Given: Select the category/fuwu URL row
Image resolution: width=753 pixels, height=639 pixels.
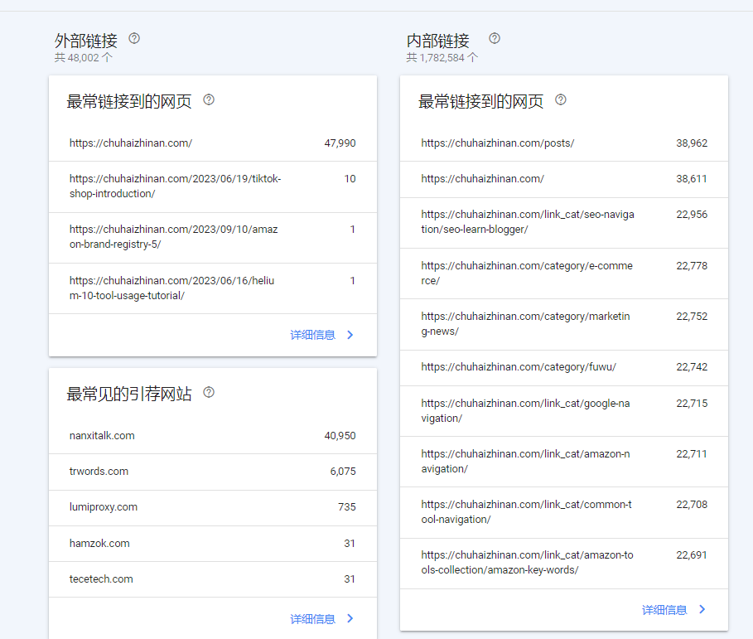Looking at the screenshot, I should 564,367.
